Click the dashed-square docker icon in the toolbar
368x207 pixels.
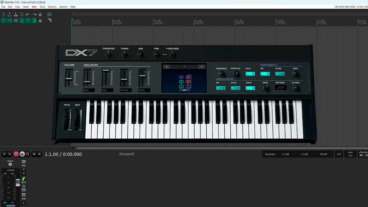click(49, 14)
